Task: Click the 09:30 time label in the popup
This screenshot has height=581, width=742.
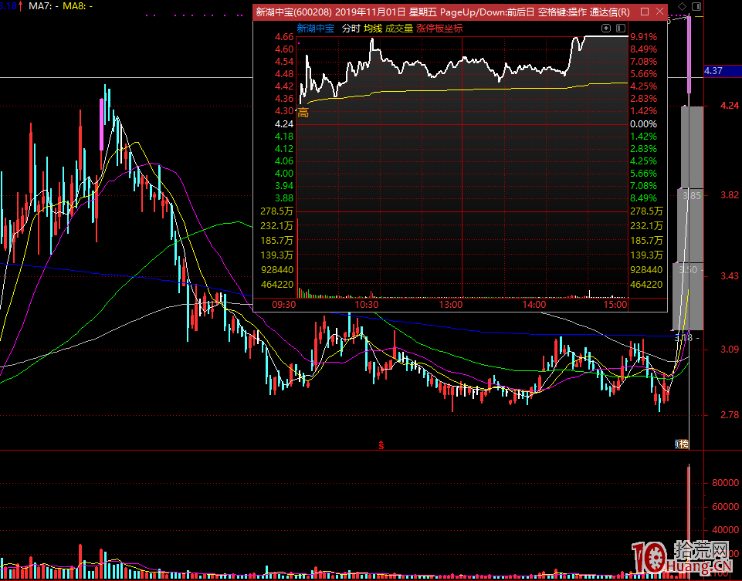Action: click(284, 305)
